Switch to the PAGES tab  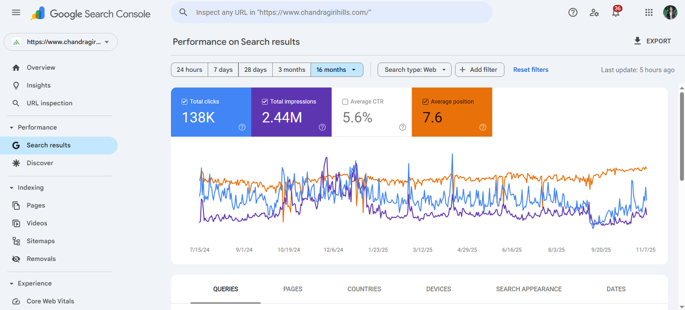[293, 289]
